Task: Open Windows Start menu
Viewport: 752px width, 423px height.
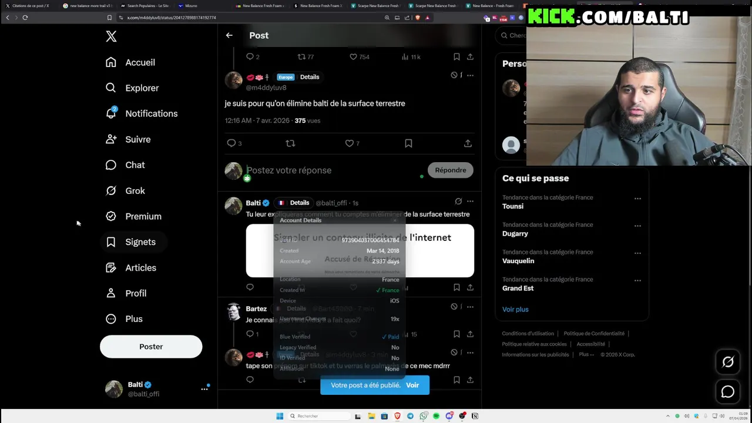Action: 280,416
